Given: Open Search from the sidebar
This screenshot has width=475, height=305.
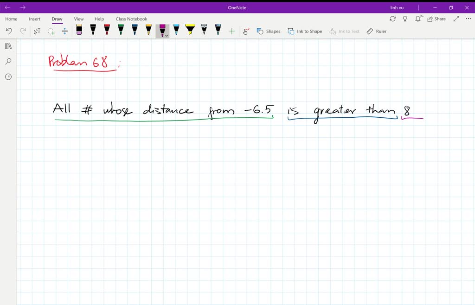Looking at the screenshot, I should pyautogui.click(x=8, y=61).
